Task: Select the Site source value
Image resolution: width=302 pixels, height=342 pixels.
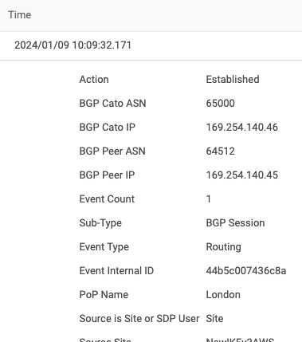Action: click(x=214, y=319)
